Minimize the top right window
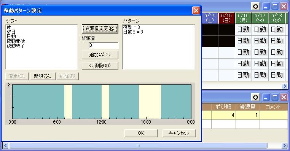Image resolution: width=290 pixels, height=151 pixels. 266,6
